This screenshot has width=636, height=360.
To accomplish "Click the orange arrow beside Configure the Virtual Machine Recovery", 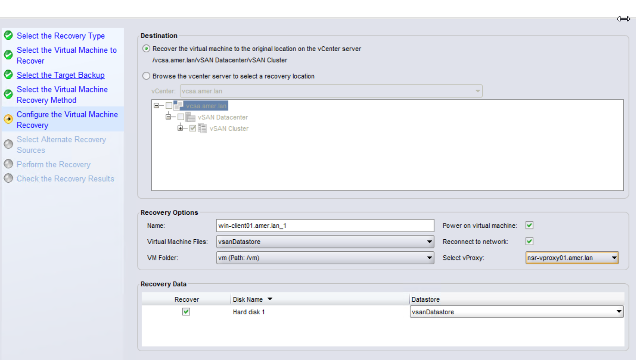I will click(8, 119).
